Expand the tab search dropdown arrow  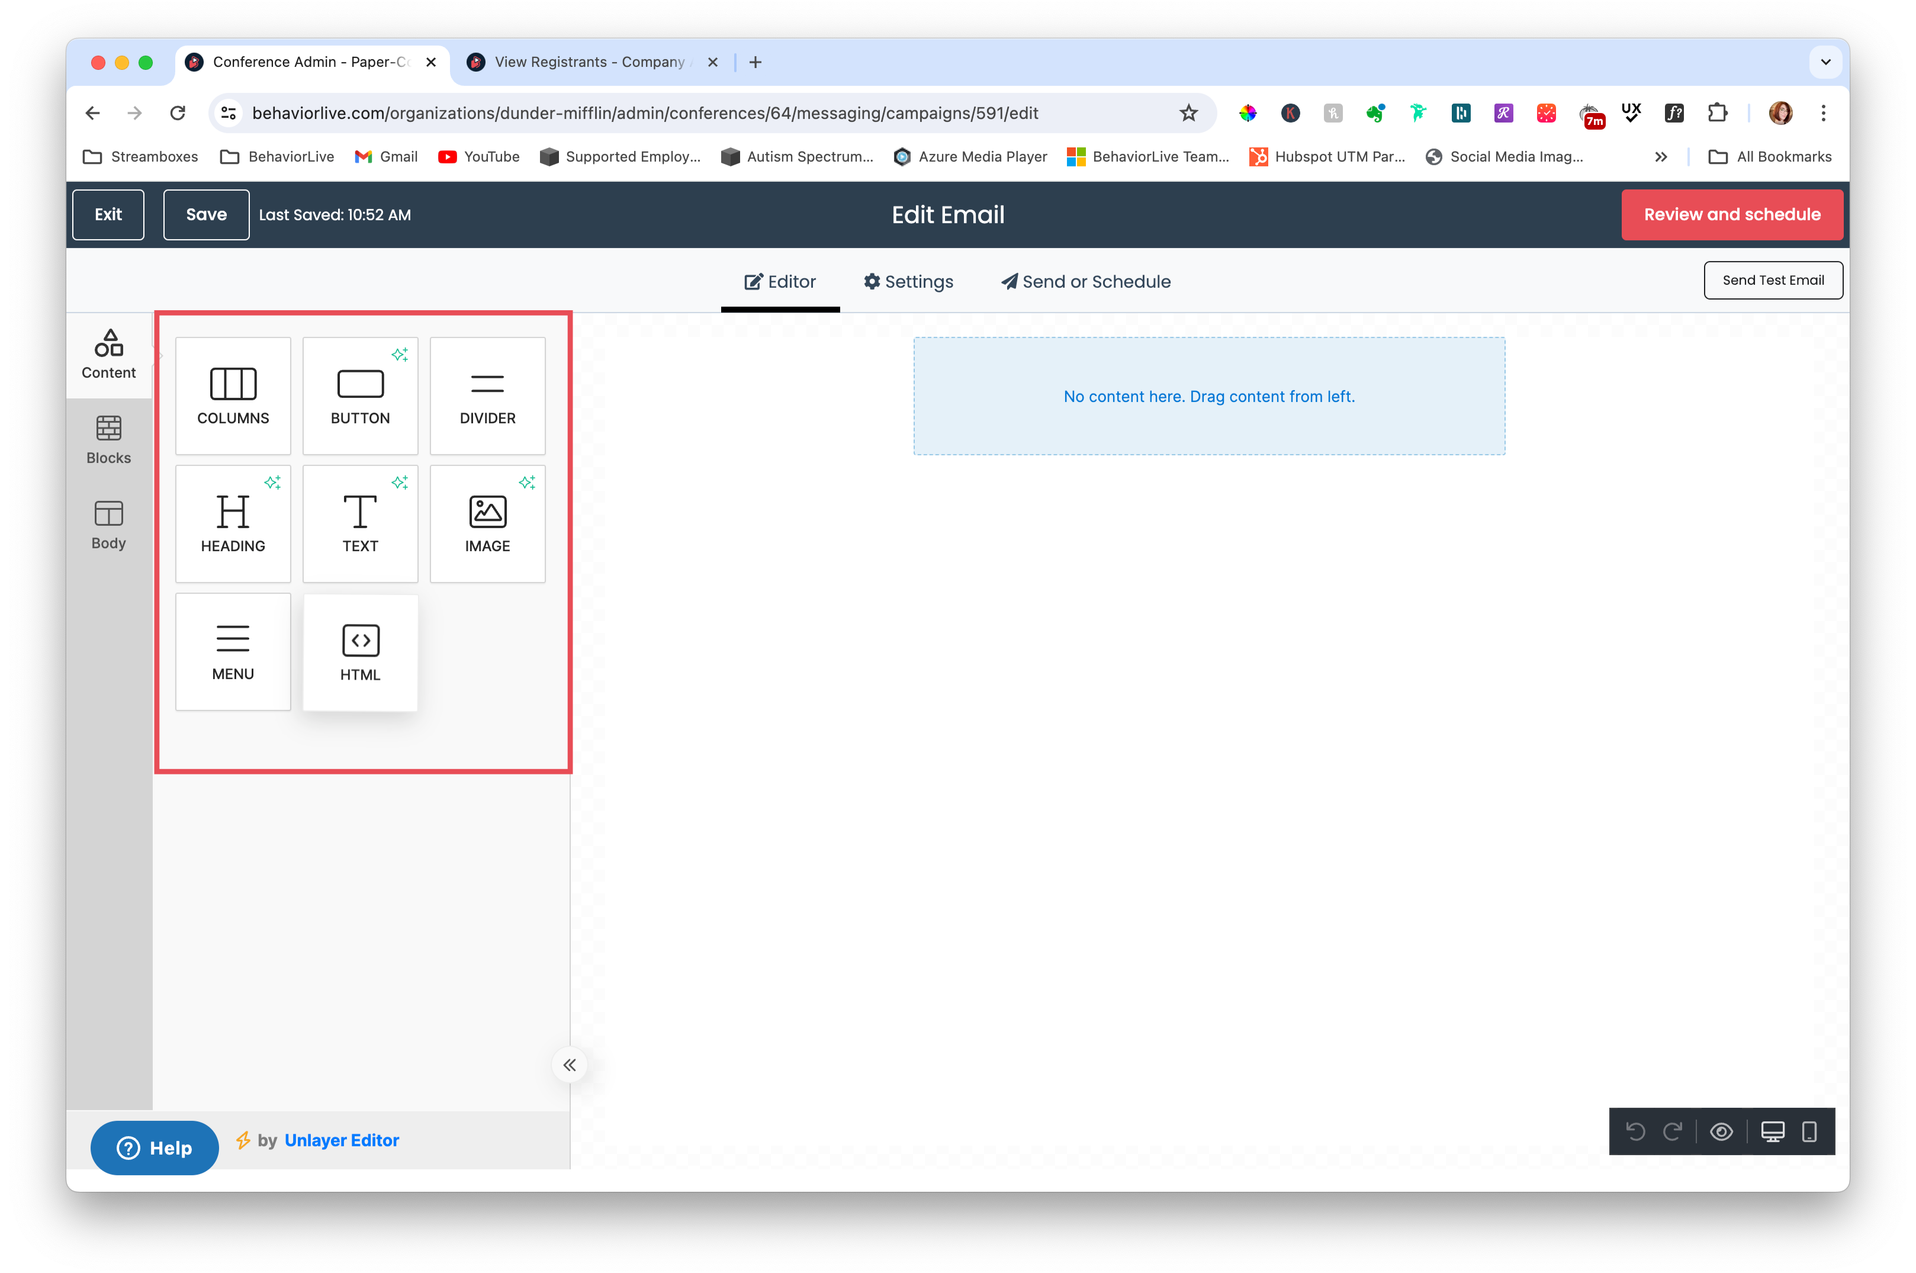click(1825, 62)
